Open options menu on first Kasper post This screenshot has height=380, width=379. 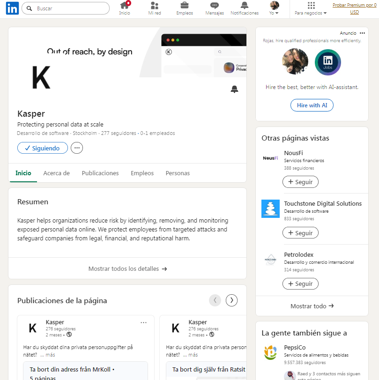coord(144,322)
